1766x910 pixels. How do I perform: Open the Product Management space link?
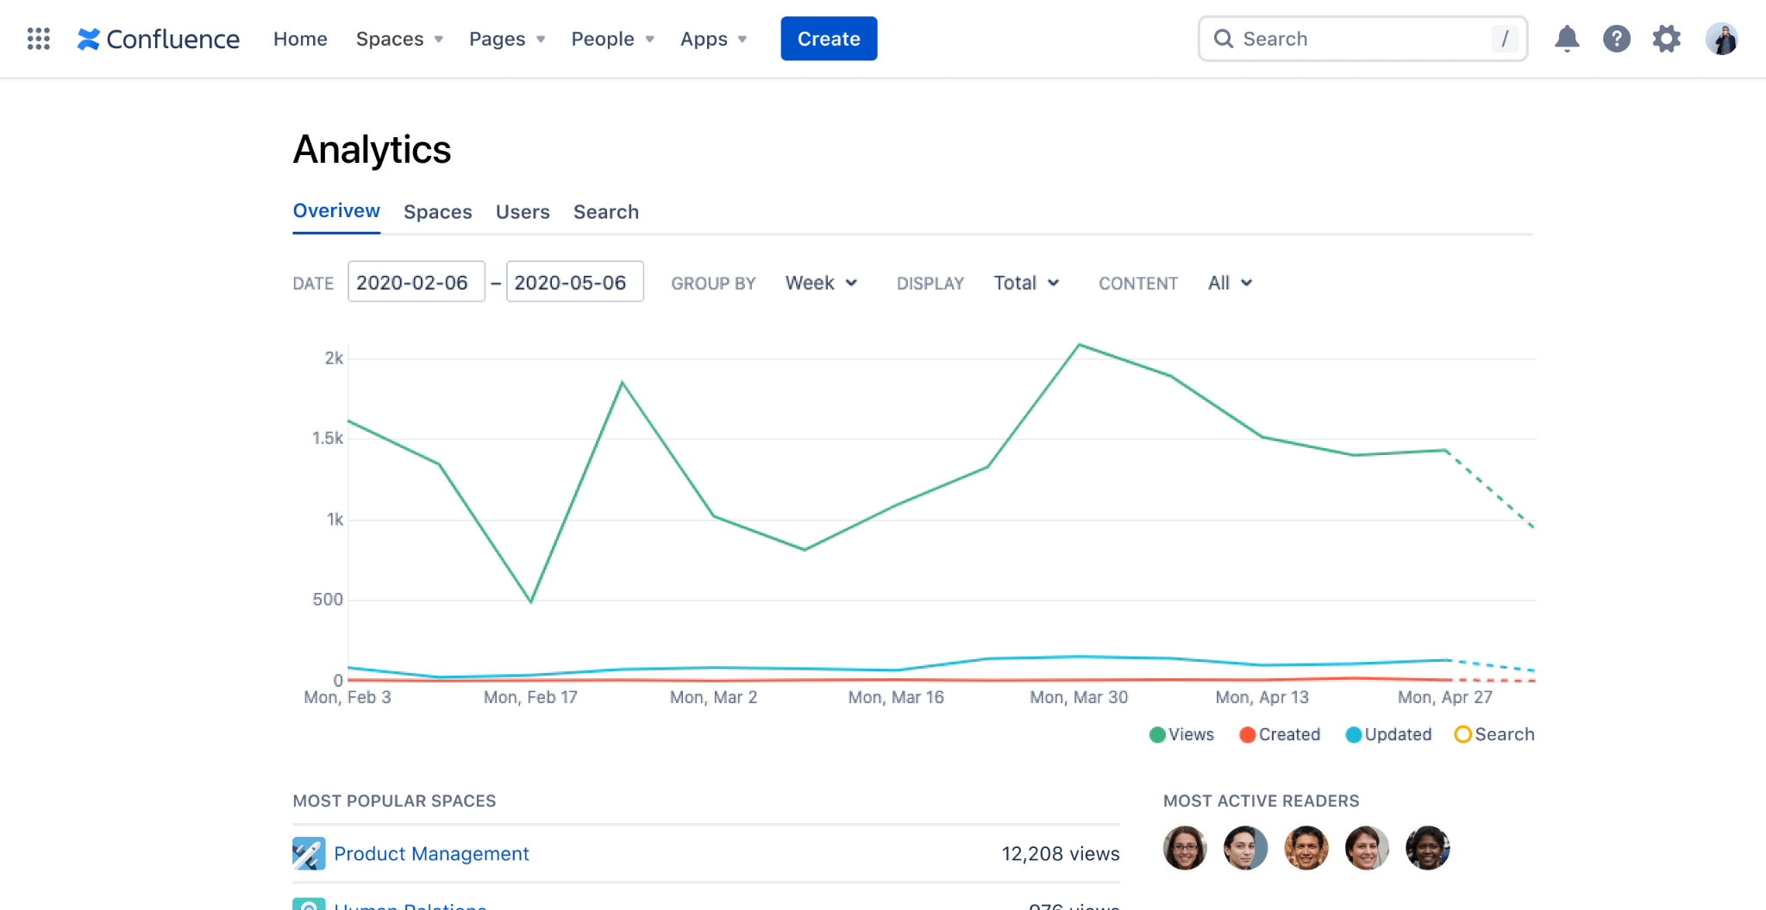(x=431, y=853)
